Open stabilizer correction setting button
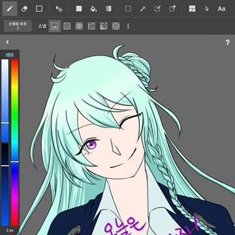Screen dimensions: 235x235 click(x=18, y=26)
